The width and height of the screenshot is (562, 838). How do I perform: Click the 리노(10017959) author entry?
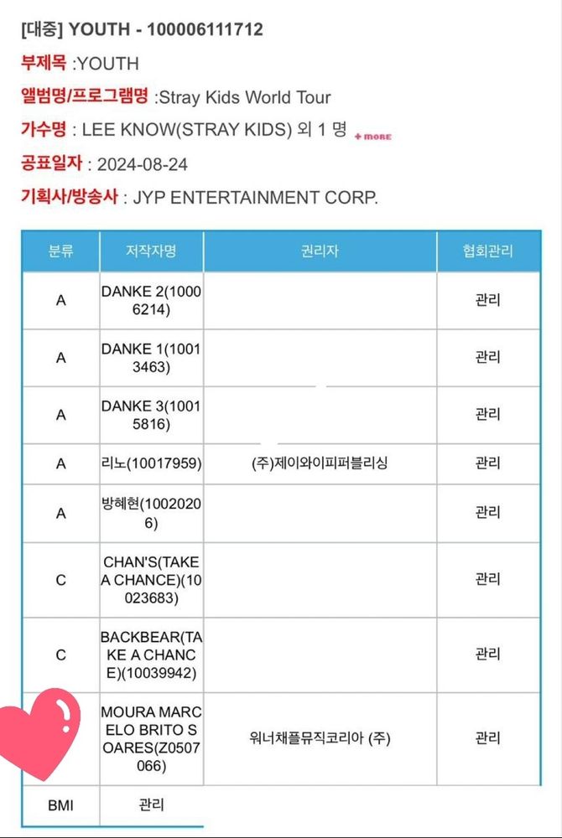[151, 463]
